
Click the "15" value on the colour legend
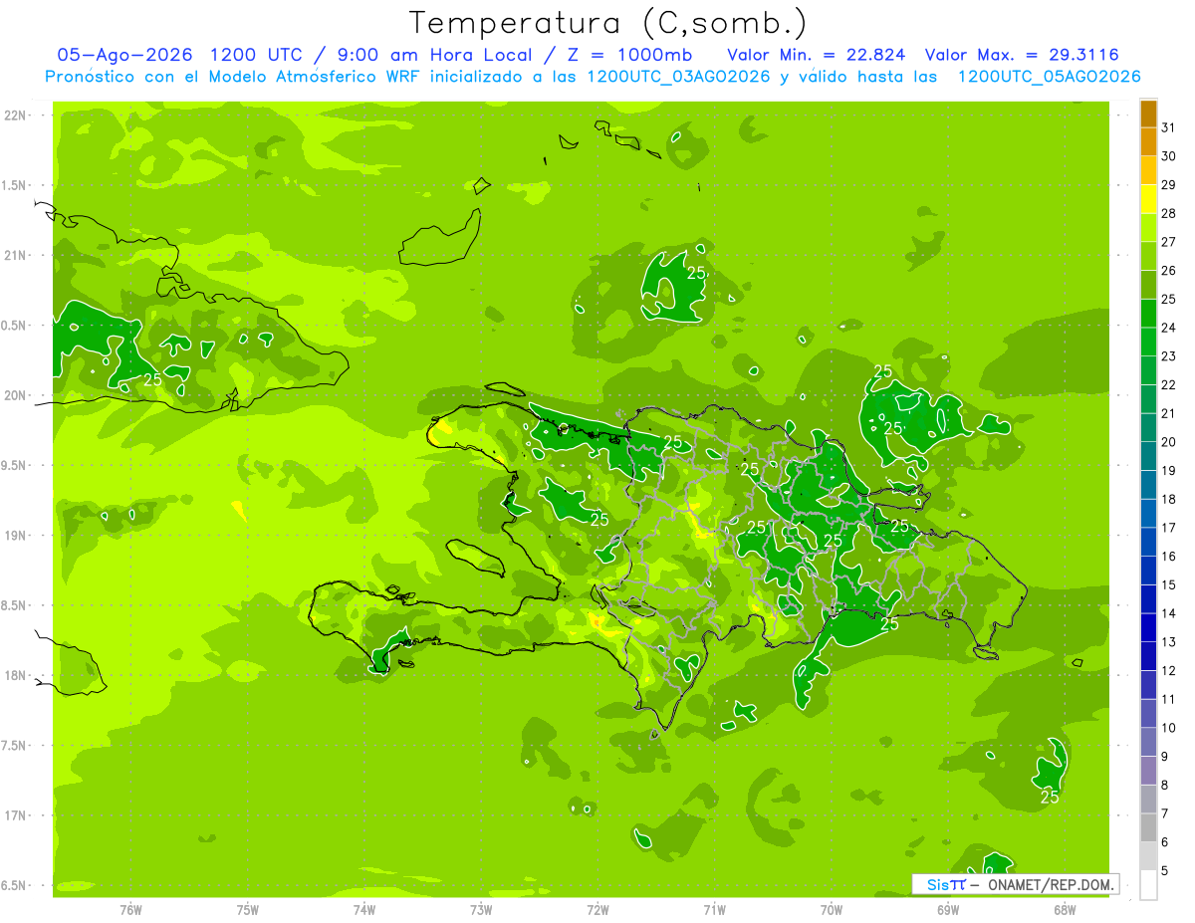(x=1168, y=585)
